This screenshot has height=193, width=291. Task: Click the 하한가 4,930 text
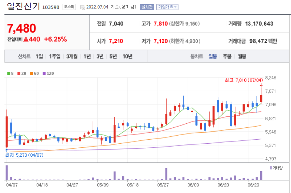184,41
